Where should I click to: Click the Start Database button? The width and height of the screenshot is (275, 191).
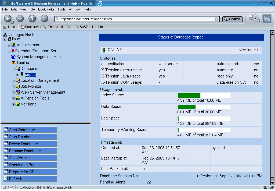30,130
